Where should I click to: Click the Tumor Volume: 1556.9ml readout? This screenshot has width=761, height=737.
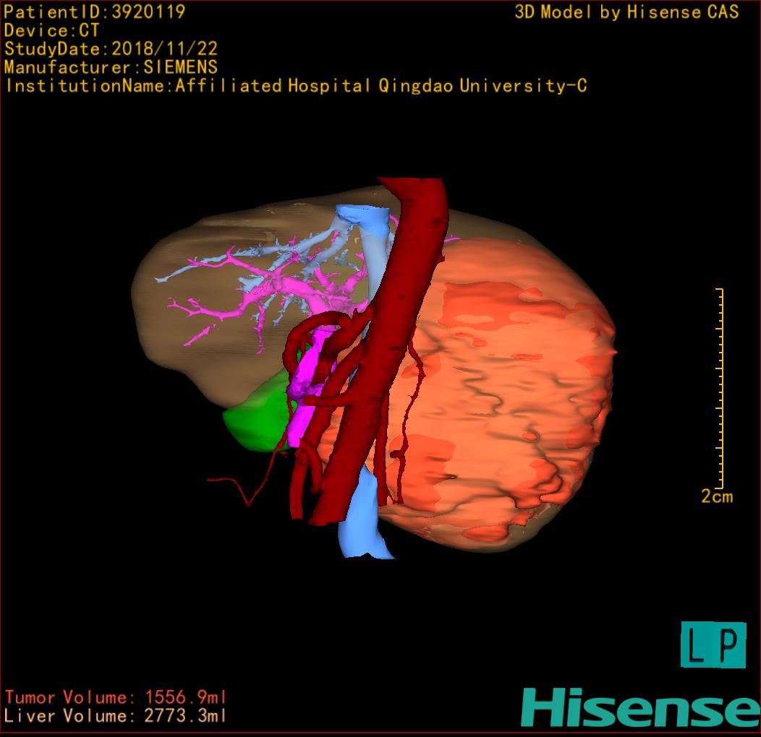pos(116,697)
